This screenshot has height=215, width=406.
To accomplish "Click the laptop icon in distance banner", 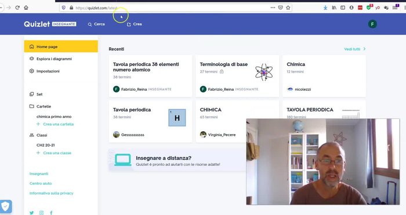I will (x=123, y=160).
